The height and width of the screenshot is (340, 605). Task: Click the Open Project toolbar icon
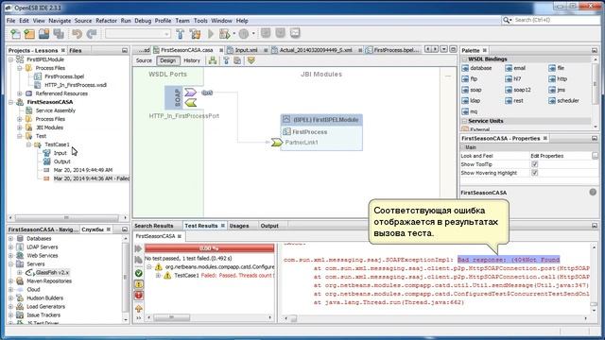tap(44, 34)
